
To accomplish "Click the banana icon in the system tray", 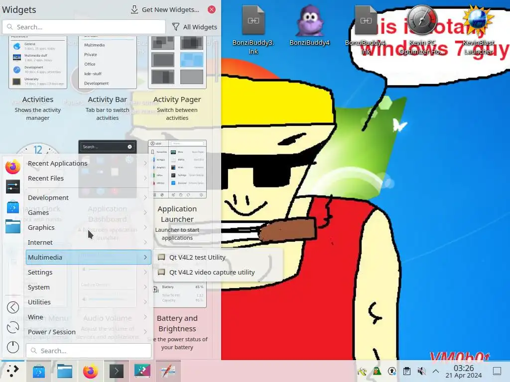I will pos(362,371).
